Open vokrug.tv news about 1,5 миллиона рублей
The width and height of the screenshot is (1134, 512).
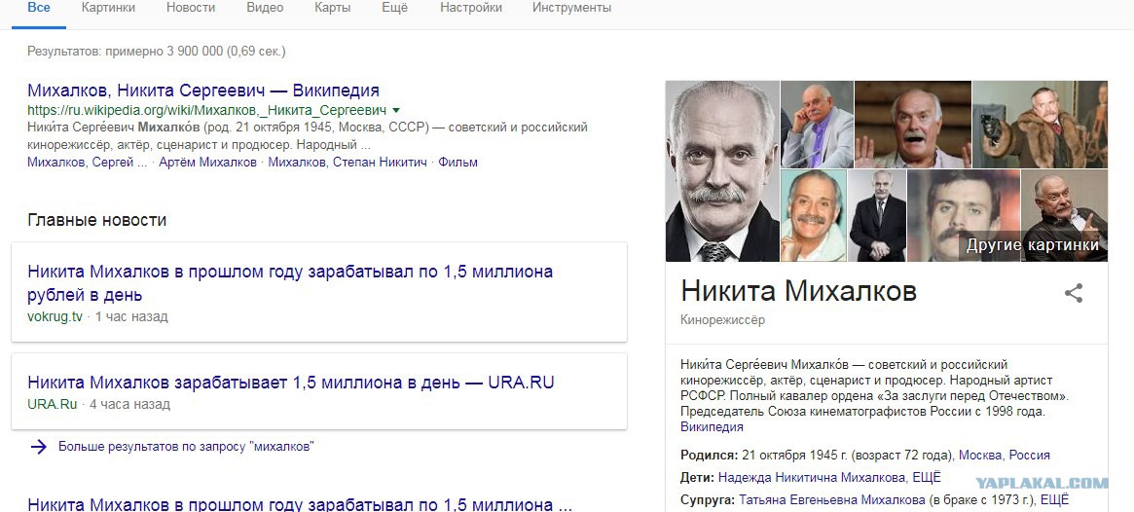point(290,282)
